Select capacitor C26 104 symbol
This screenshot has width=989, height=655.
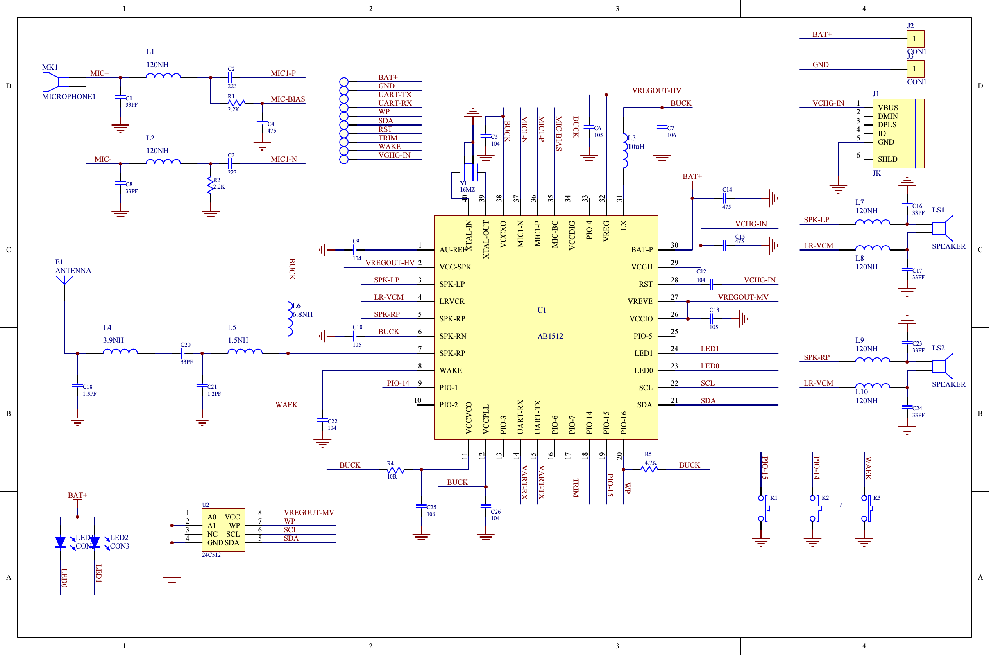[x=486, y=507]
